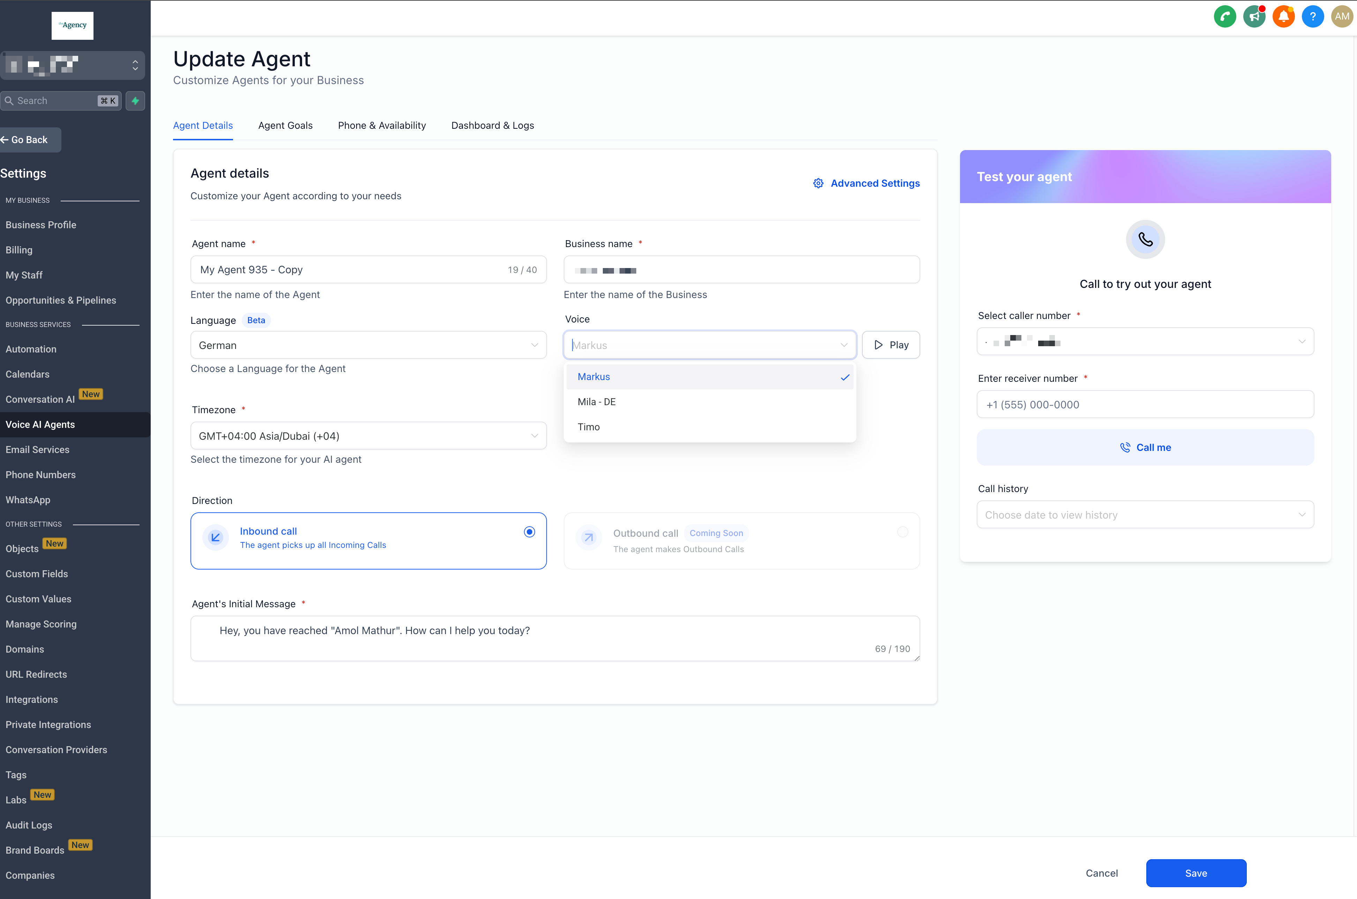
Task: Open the AM user avatar menu
Action: pos(1342,17)
